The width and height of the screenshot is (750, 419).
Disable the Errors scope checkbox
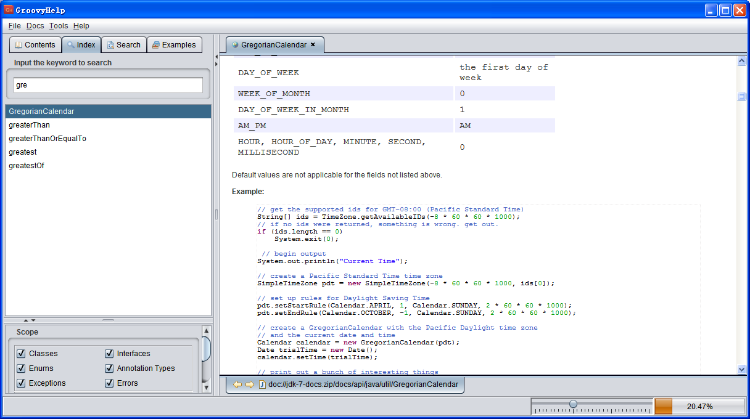click(109, 383)
